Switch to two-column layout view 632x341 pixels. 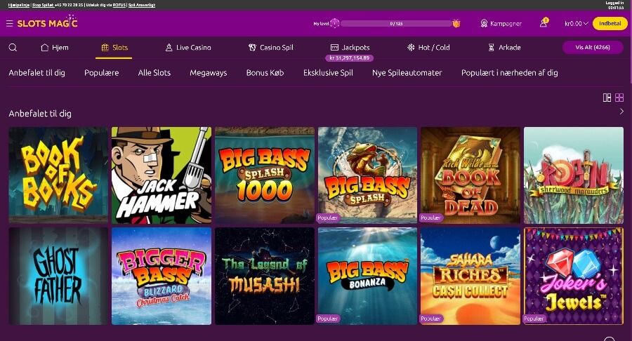pos(607,98)
